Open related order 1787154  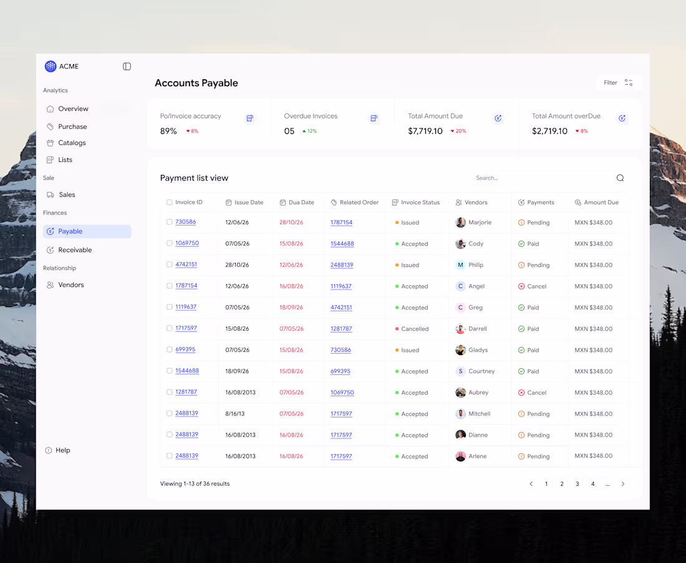pyautogui.click(x=342, y=222)
